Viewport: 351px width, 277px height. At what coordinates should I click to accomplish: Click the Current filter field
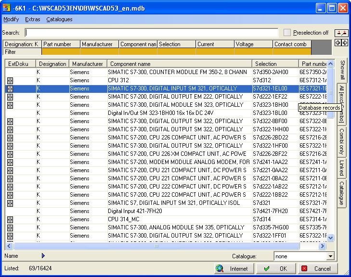pos(215,51)
